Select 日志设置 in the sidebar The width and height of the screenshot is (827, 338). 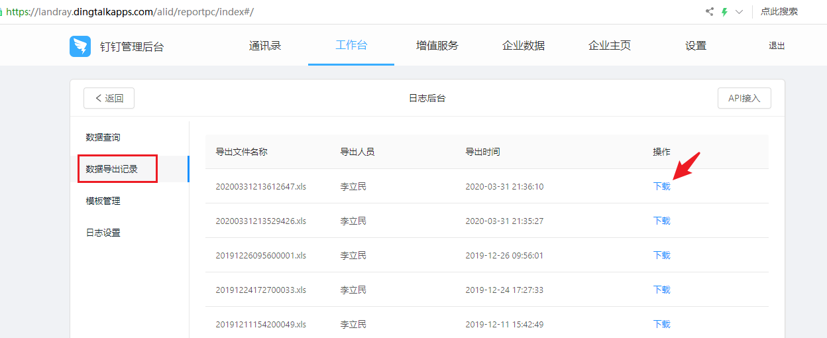tap(103, 233)
